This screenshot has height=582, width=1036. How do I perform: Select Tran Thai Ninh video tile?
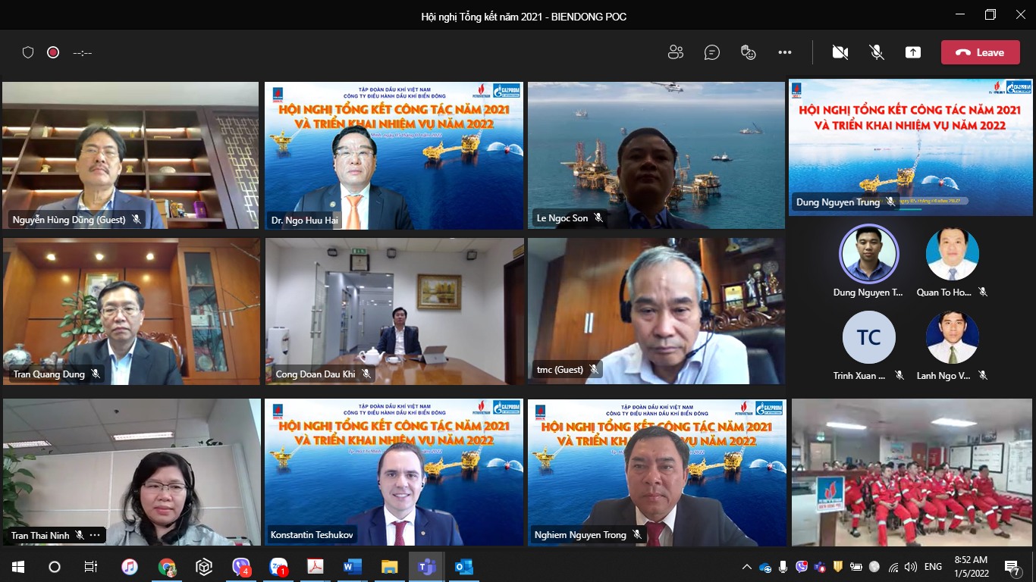pos(131,472)
